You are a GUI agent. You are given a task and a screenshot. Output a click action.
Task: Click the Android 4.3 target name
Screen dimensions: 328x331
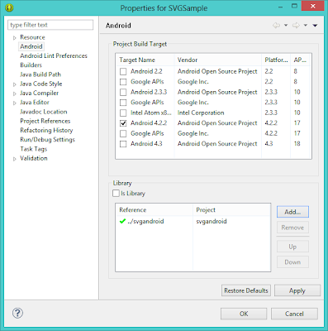click(146, 144)
